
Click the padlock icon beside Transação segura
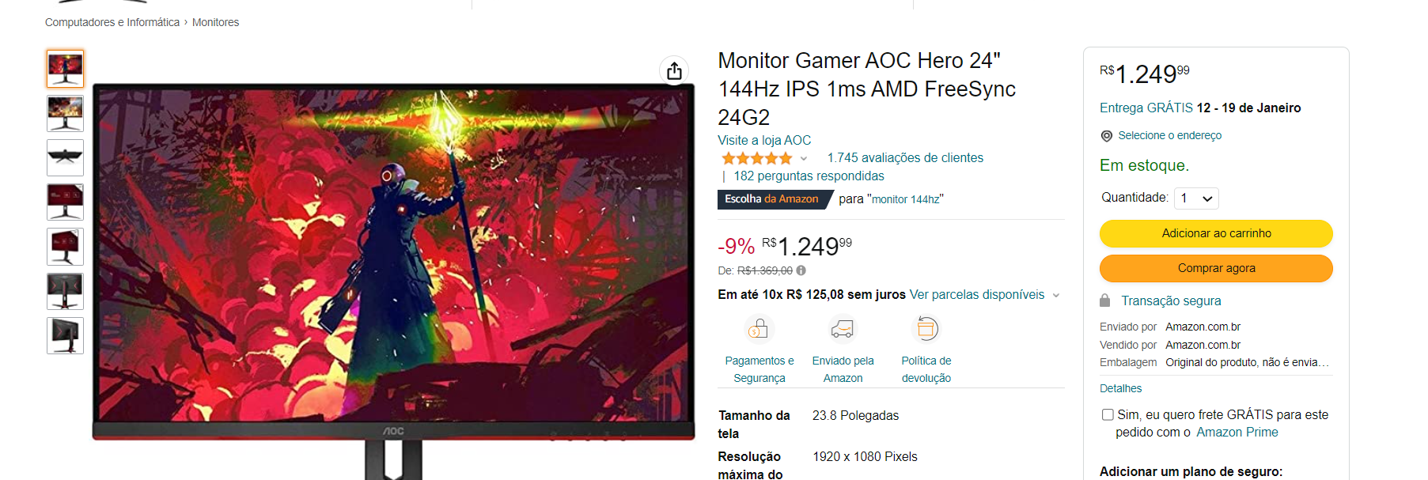click(x=1104, y=300)
